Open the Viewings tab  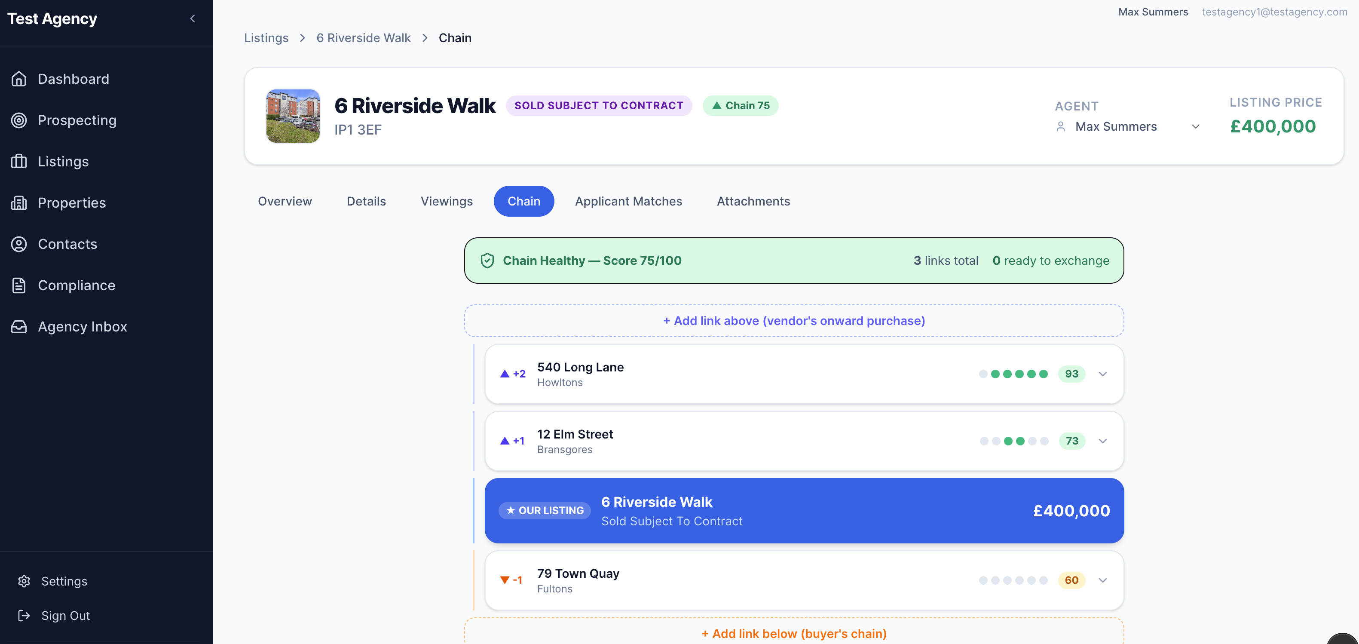(x=446, y=201)
